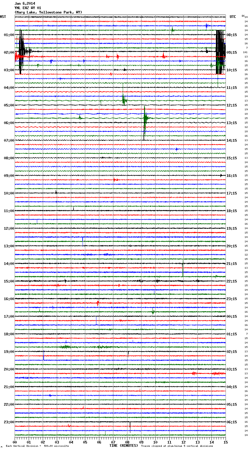Click the '04:00' MST time label

point(9,88)
